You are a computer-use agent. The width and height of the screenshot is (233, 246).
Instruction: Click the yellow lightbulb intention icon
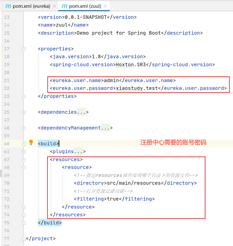tap(31, 142)
